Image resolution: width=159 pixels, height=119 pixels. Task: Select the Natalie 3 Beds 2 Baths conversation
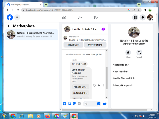click(32, 35)
